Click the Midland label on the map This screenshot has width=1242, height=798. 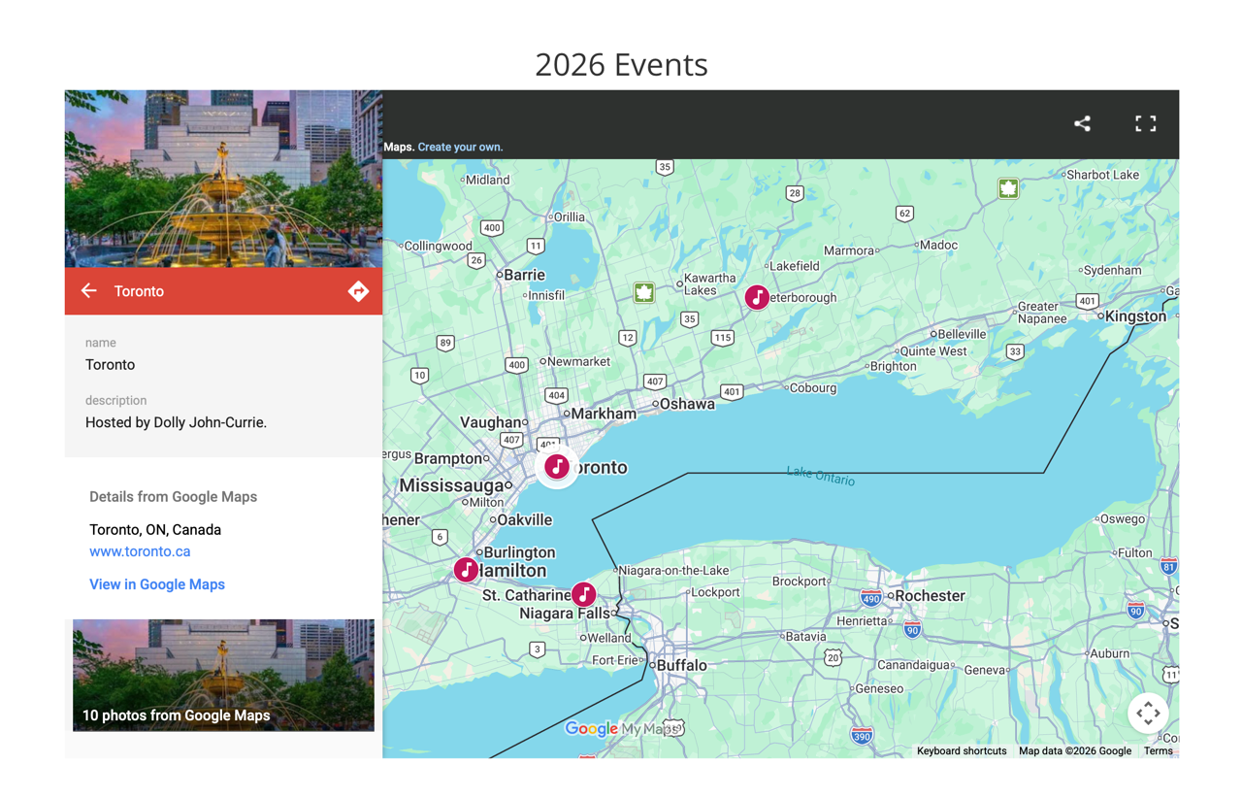pyautogui.click(x=487, y=180)
